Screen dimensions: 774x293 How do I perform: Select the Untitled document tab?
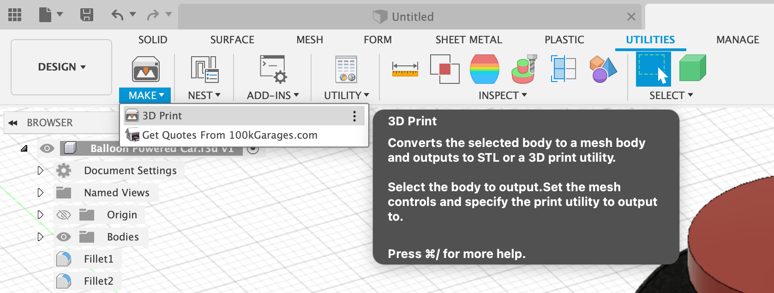coord(410,17)
